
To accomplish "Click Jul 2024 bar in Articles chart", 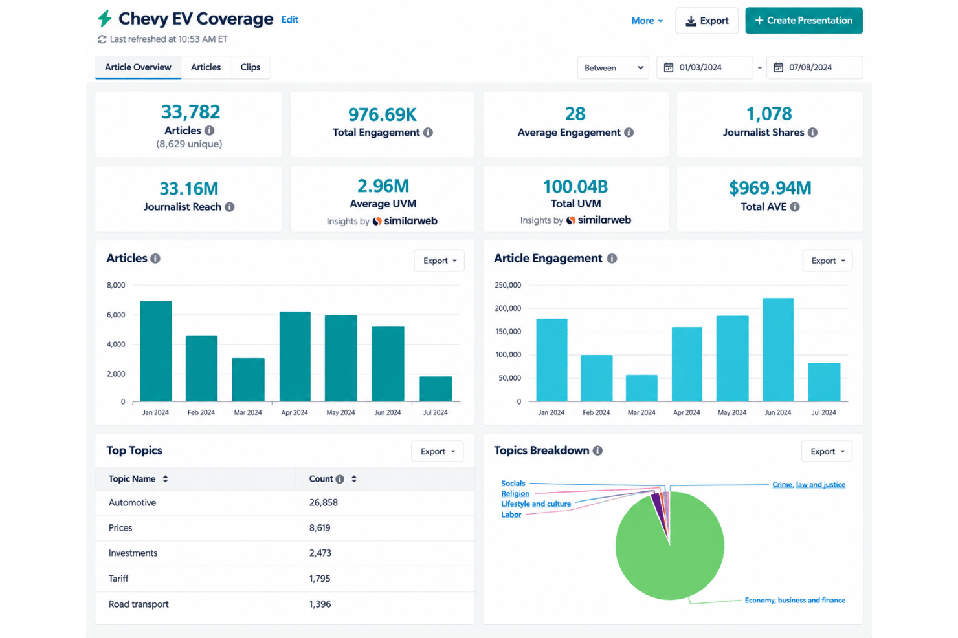I will click(x=436, y=388).
